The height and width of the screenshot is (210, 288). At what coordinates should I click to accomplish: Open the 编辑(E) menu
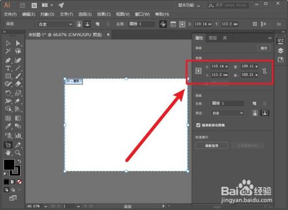click(29, 14)
